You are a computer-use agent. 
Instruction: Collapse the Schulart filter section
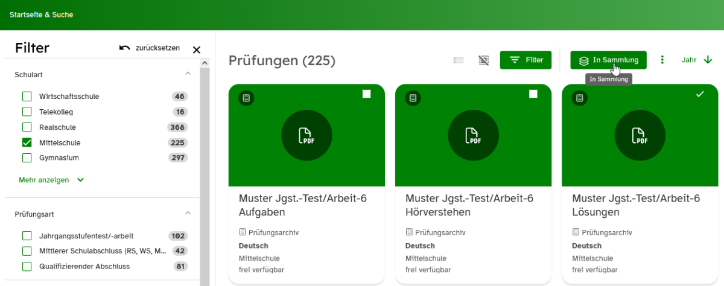click(188, 74)
